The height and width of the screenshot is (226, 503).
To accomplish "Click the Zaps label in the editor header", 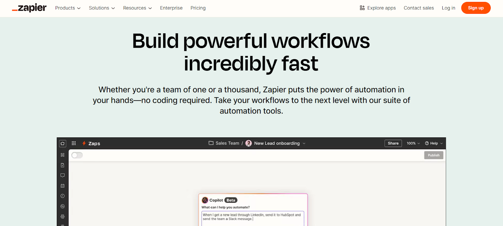I will [94, 143].
